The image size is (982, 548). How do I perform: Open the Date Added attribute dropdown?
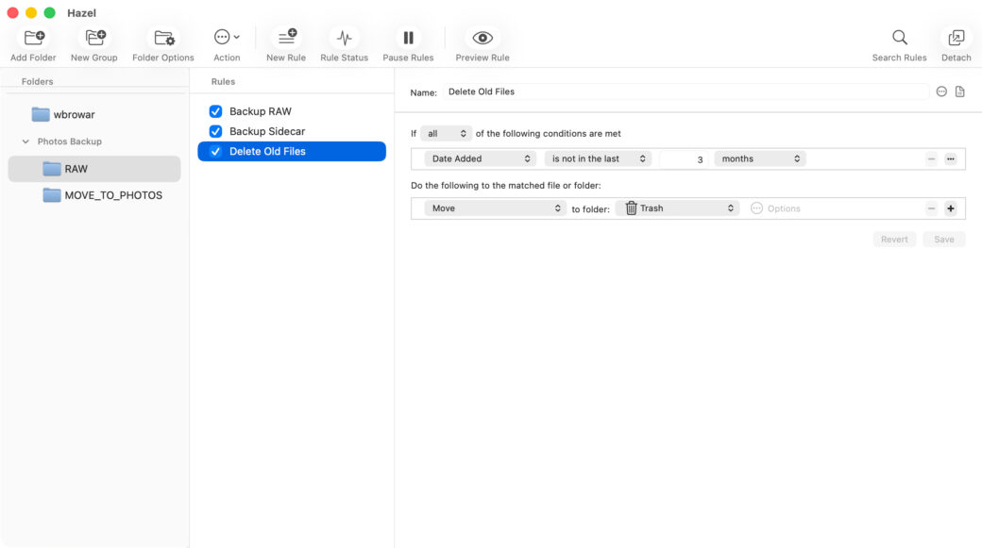tap(481, 158)
